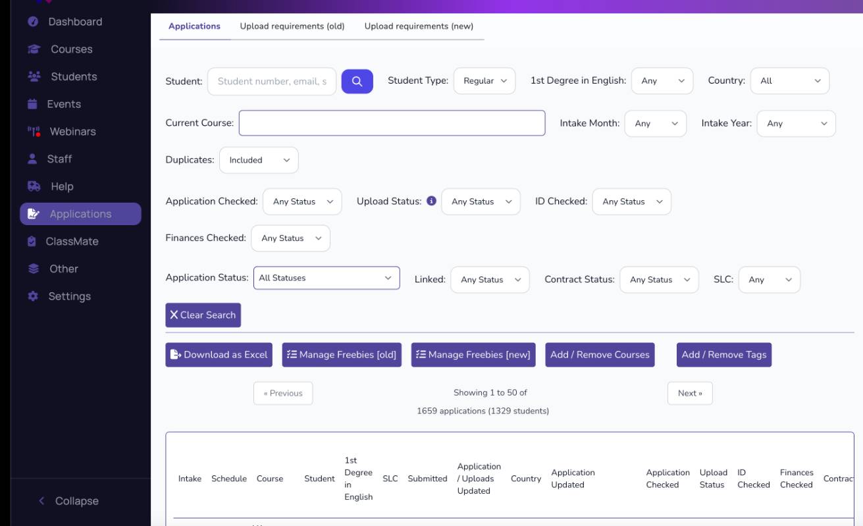
Task: Click the Other layers icon
Action: [x=34, y=269]
